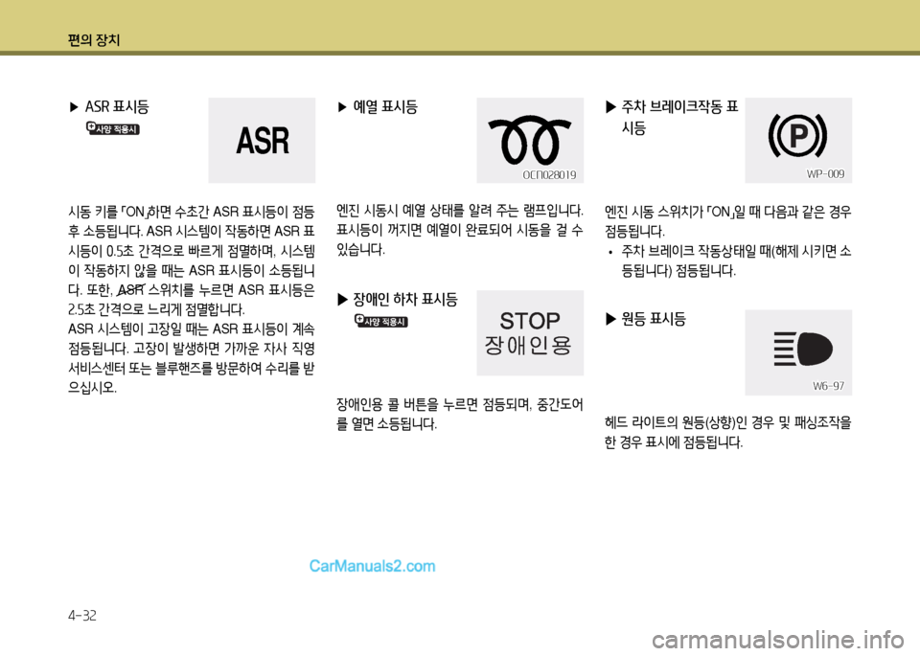Click the page number 4-32

click(x=81, y=614)
